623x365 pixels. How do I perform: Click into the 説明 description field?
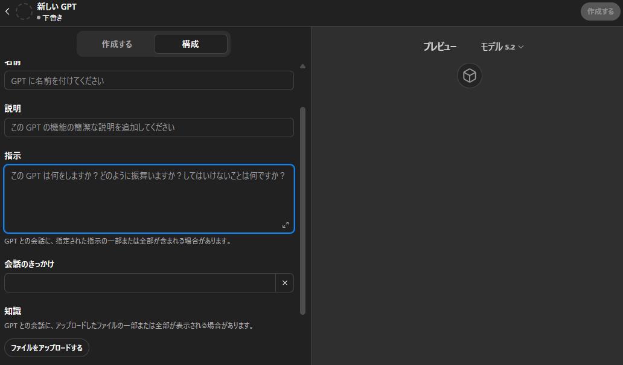click(x=149, y=128)
